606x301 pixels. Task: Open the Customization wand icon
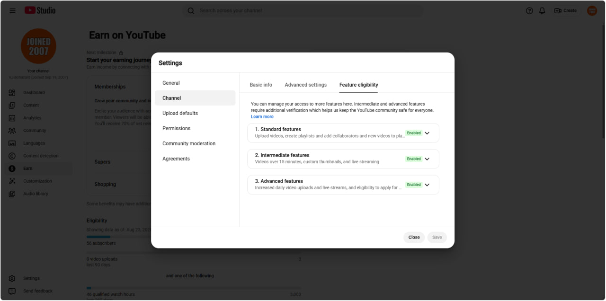tap(12, 181)
